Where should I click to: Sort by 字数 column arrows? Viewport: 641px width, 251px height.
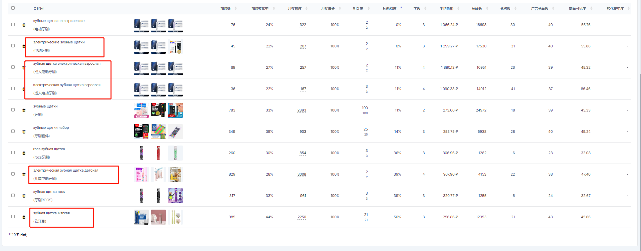[x=425, y=8]
